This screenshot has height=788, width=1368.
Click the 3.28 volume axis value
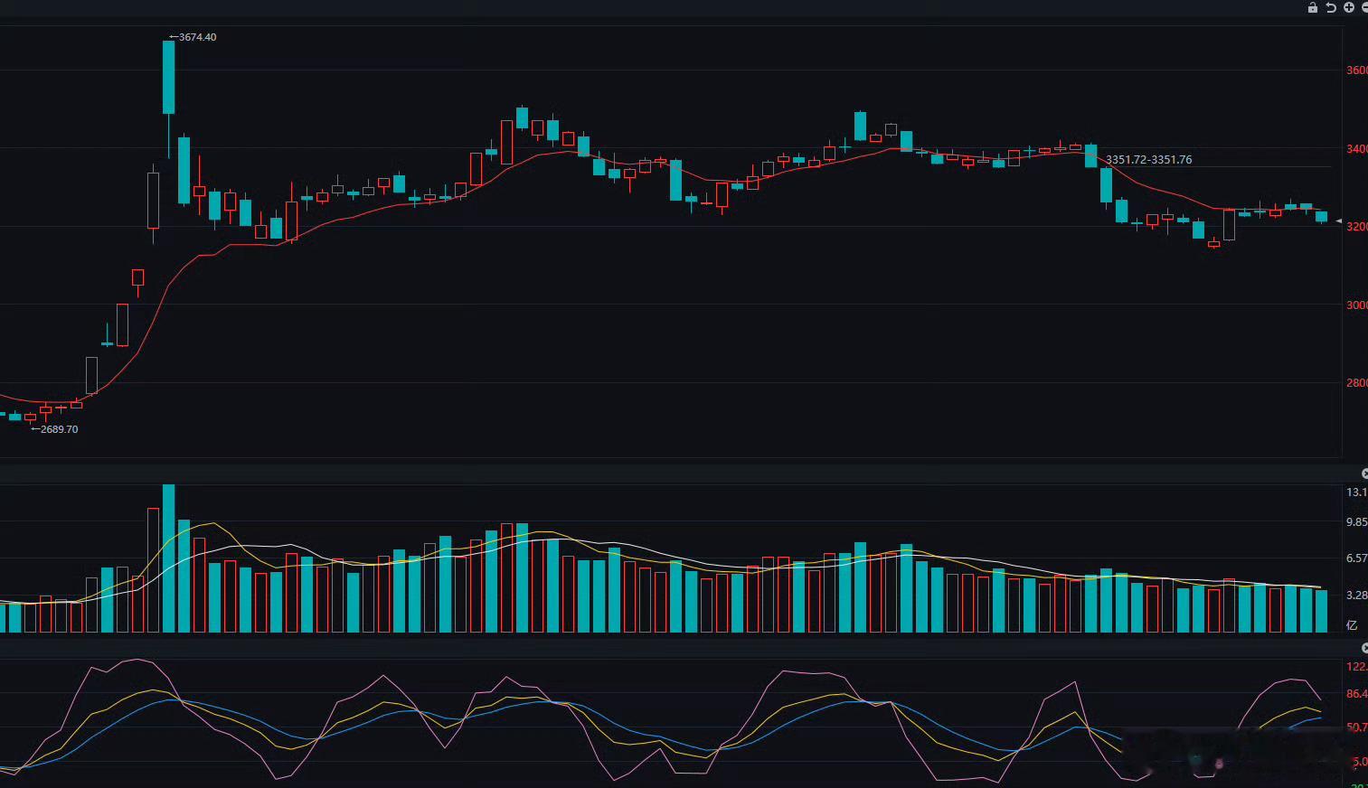[x=1356, y=595]
